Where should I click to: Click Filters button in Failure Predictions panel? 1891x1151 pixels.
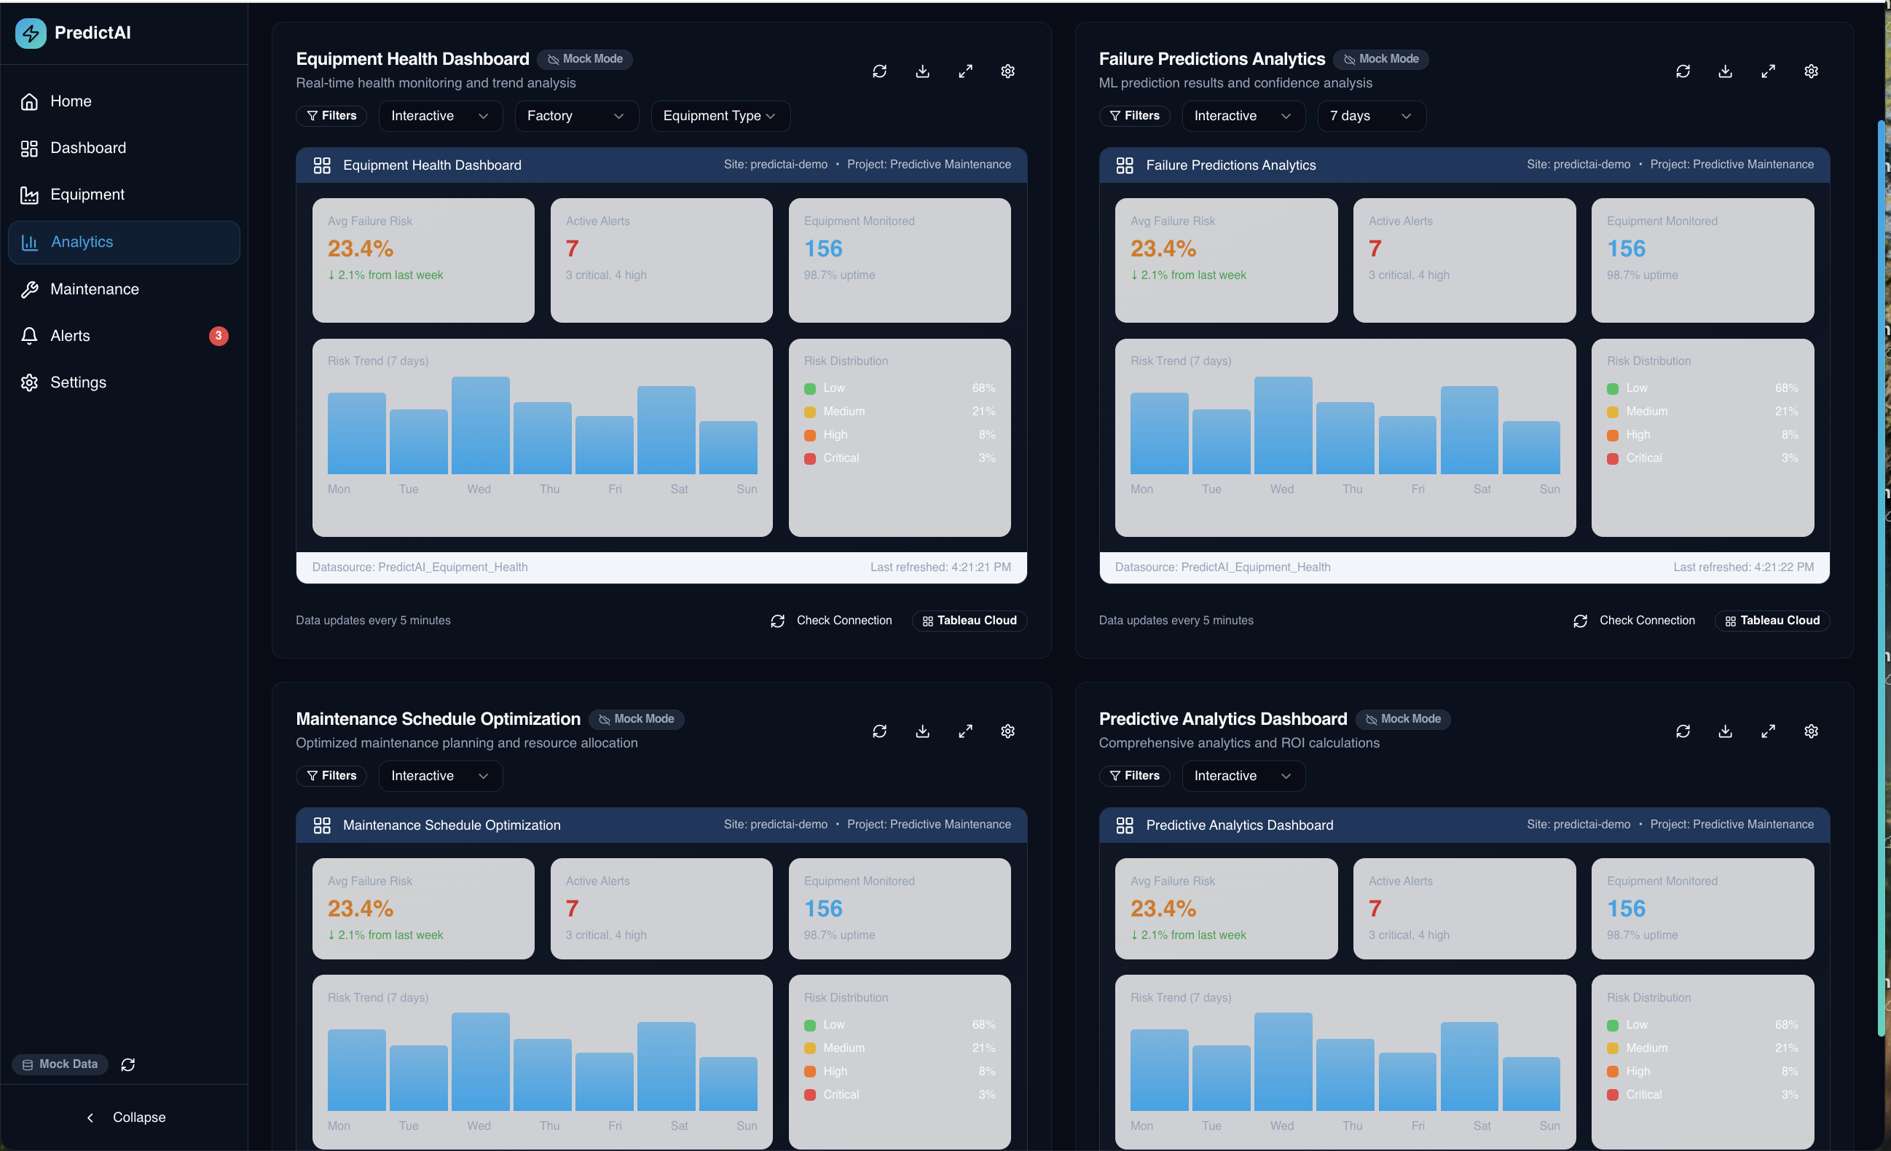[x=1134, y=116]
